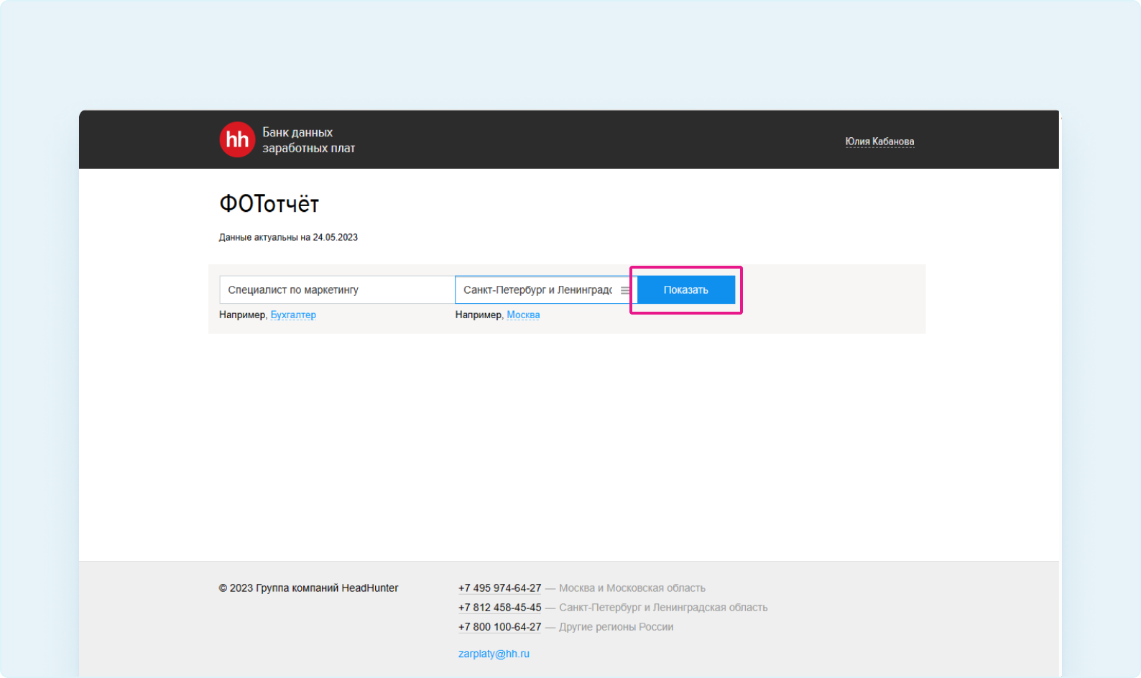Click the red hh logo icon
1141x678 pixels.
click(x=237, y=139)
